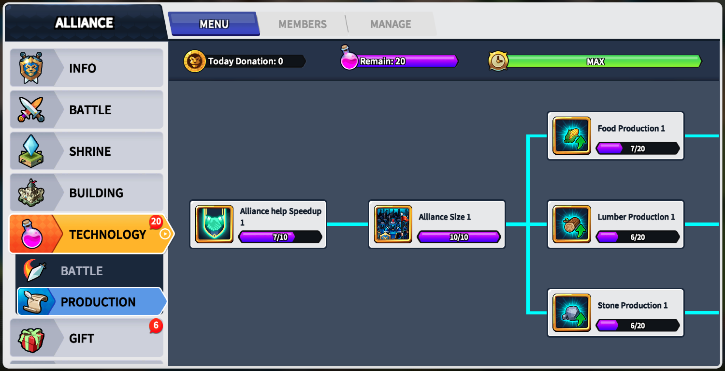Tap the Stone Production 1 rock icon
The width and height of the screenshot is (725, 371).
click(x=572, y=312)
